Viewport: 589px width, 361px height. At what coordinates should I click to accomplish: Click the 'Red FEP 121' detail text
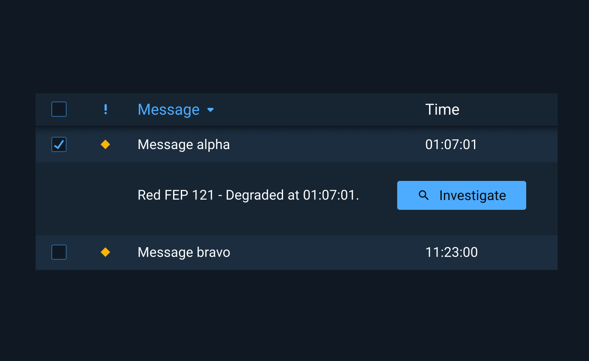[x=176, y=195]
